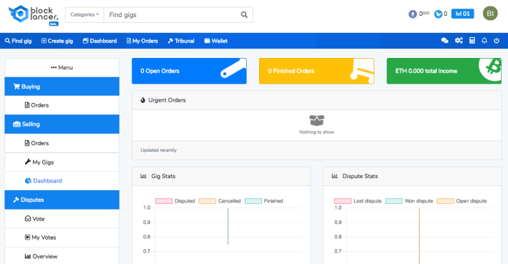
Task: Open Wallet in navbar
Action: pos(216,41)
